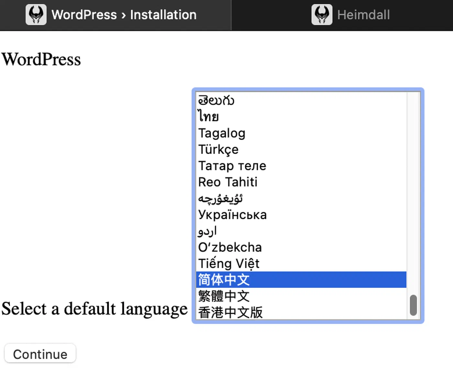Pick Reo Tahiti in the list
Viewport: 453px width, 374px height.
click(x=301, y=182)
